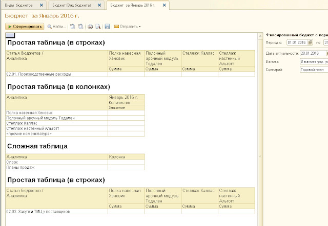Click the vertical scrollbar up arrow
Viewport: 328px width, 226px height.
[x=260, y=36]
